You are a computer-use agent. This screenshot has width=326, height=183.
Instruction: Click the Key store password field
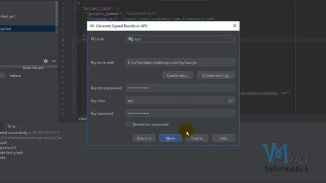point(180,88)
